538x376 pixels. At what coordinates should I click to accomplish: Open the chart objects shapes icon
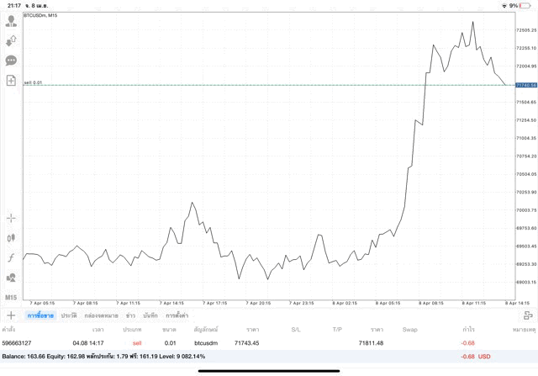pos(11,278)
